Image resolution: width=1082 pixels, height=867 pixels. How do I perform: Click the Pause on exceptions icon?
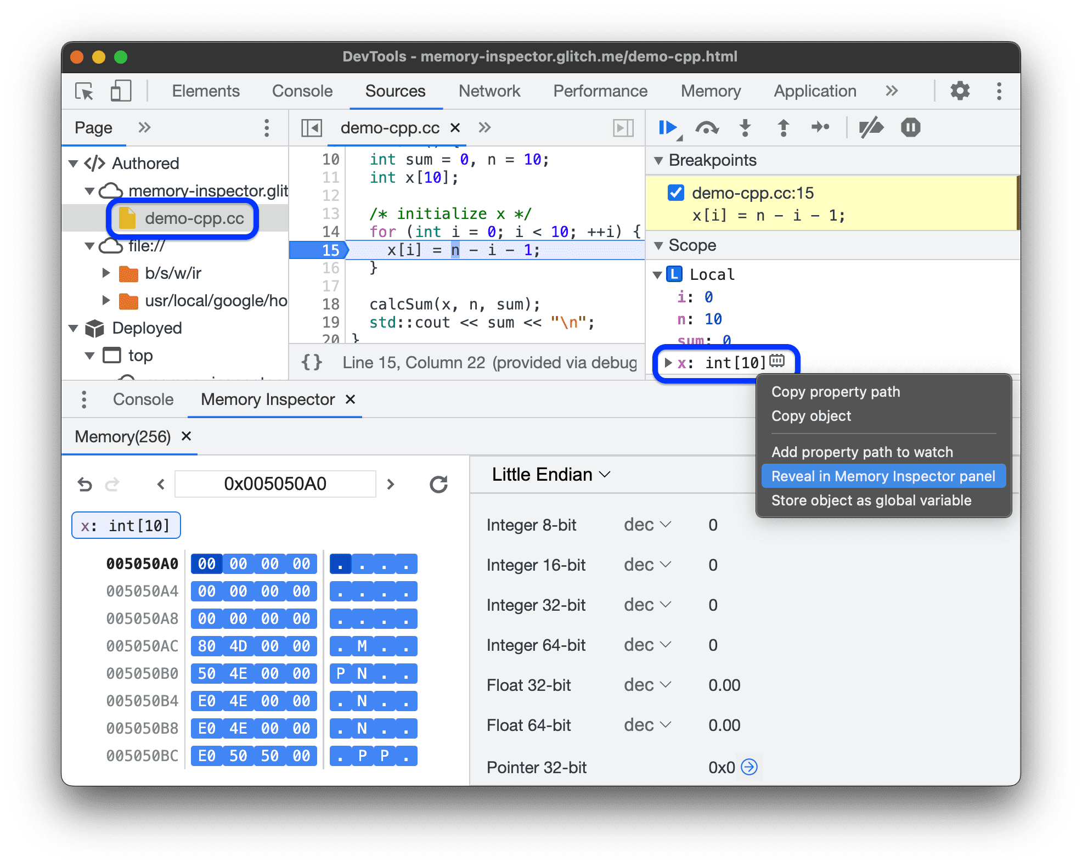pos(915,131)
